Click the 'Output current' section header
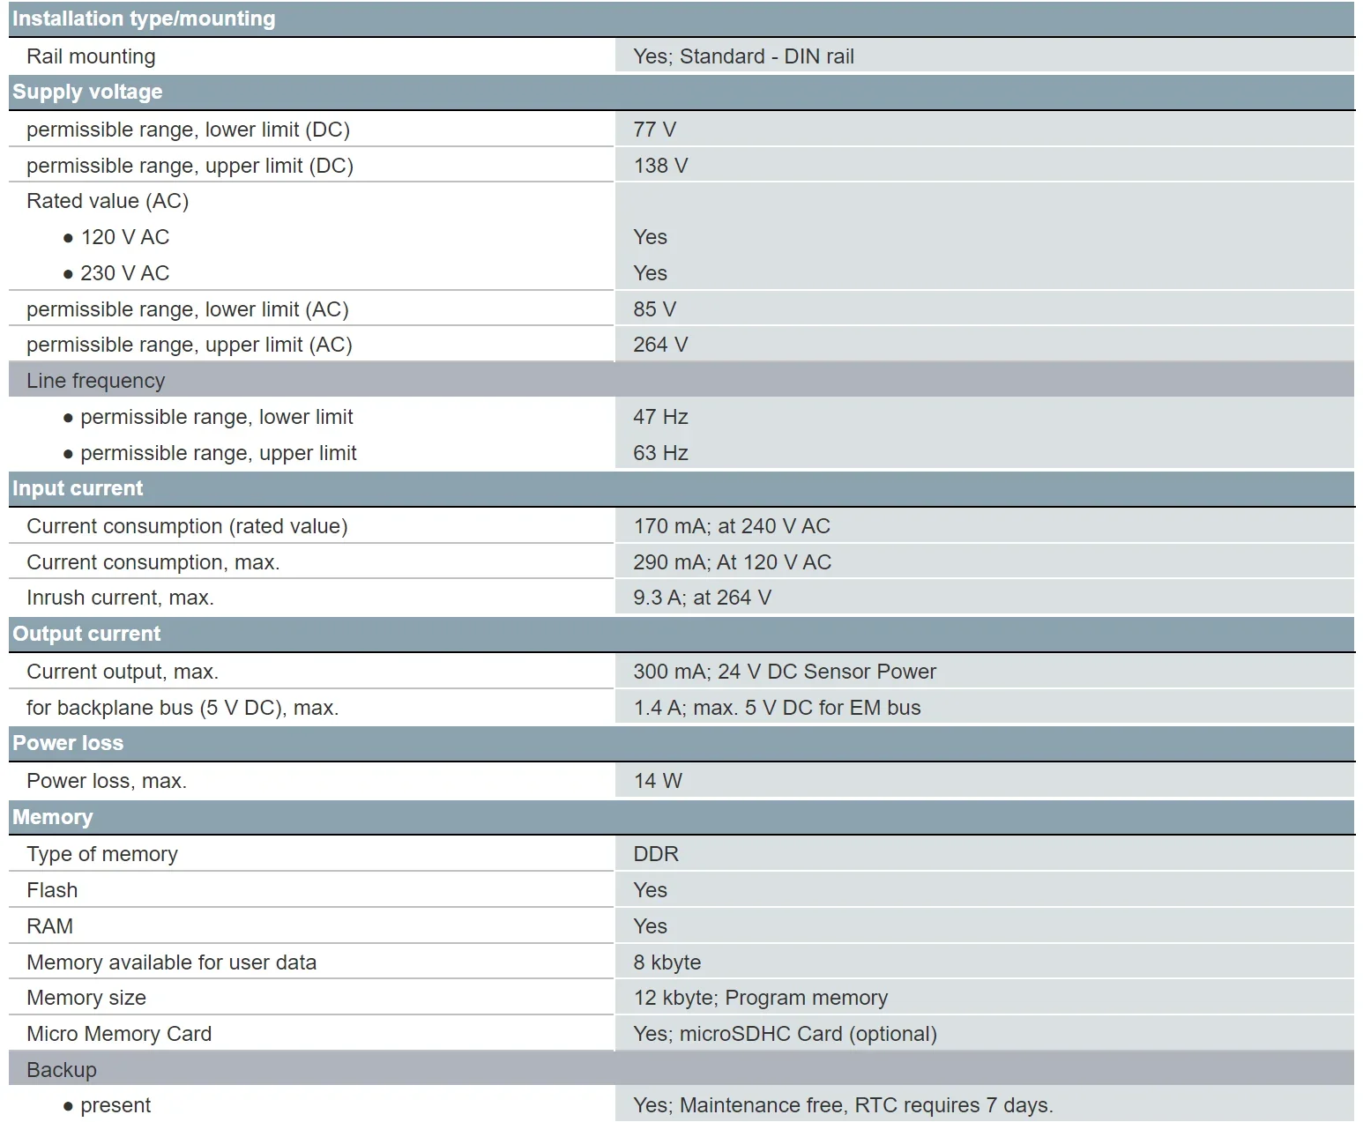The height and width of the screenshot is (1122, 1363). [x=681, y=634]
